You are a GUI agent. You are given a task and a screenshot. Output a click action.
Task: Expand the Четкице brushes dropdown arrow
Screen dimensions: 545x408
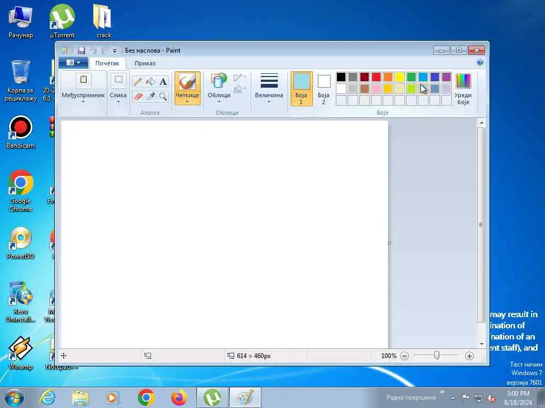[x=187, y=101]
